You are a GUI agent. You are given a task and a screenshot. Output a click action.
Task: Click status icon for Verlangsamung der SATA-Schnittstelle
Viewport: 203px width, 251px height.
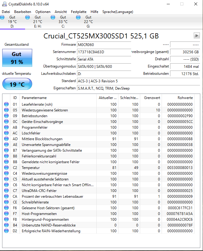click(x=6, y=150)
